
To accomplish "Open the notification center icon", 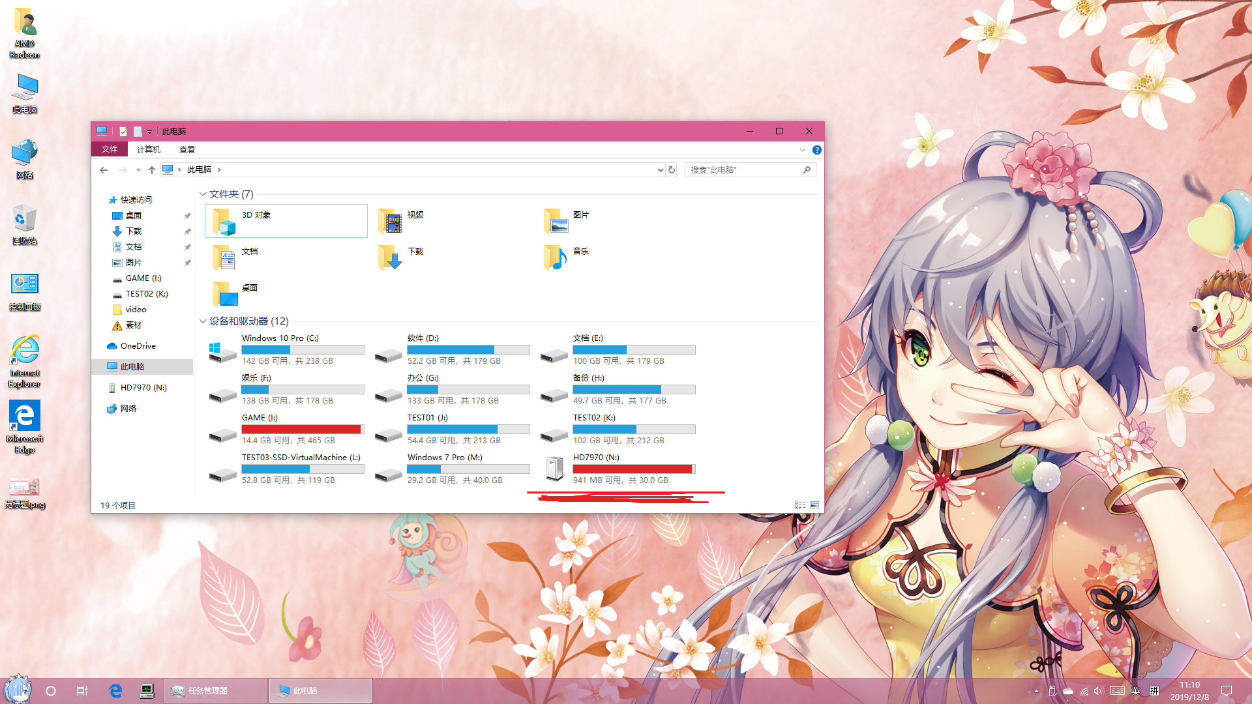I will [x=1226, y=691].
